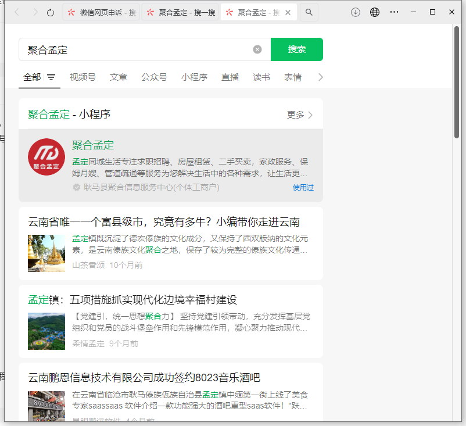Open article 孟定镇：五项措施抓实现代化边境幸福村建设
This screenshot has height=426, width=466.
pos(132,300)
